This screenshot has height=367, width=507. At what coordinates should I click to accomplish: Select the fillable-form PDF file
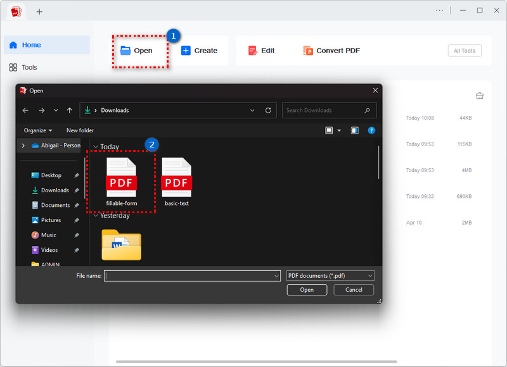pos(122,182)
